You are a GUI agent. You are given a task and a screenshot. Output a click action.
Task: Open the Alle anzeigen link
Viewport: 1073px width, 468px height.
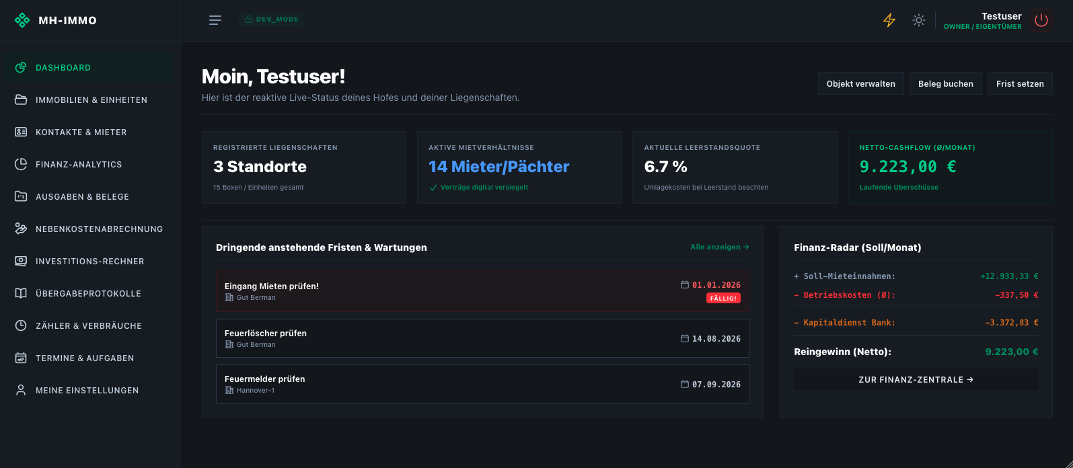click(x=720, y=247)
